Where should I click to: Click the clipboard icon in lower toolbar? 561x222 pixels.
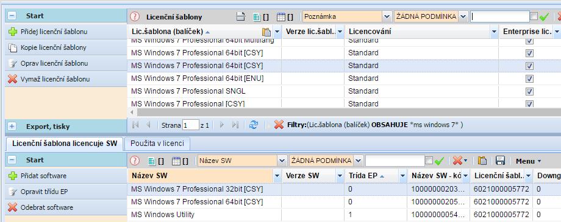coord(482,161)
